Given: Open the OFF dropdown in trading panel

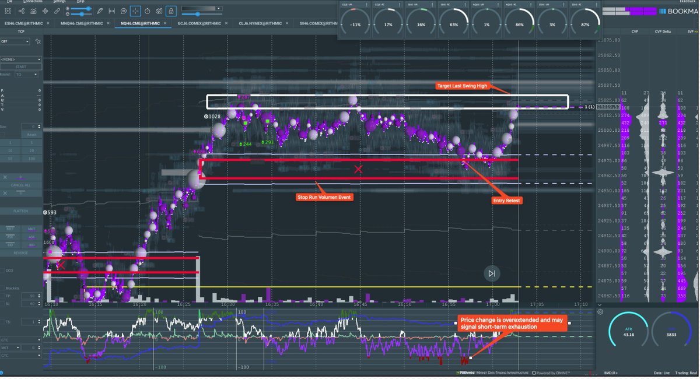Looking at the screenshot, I should [15, 41].
